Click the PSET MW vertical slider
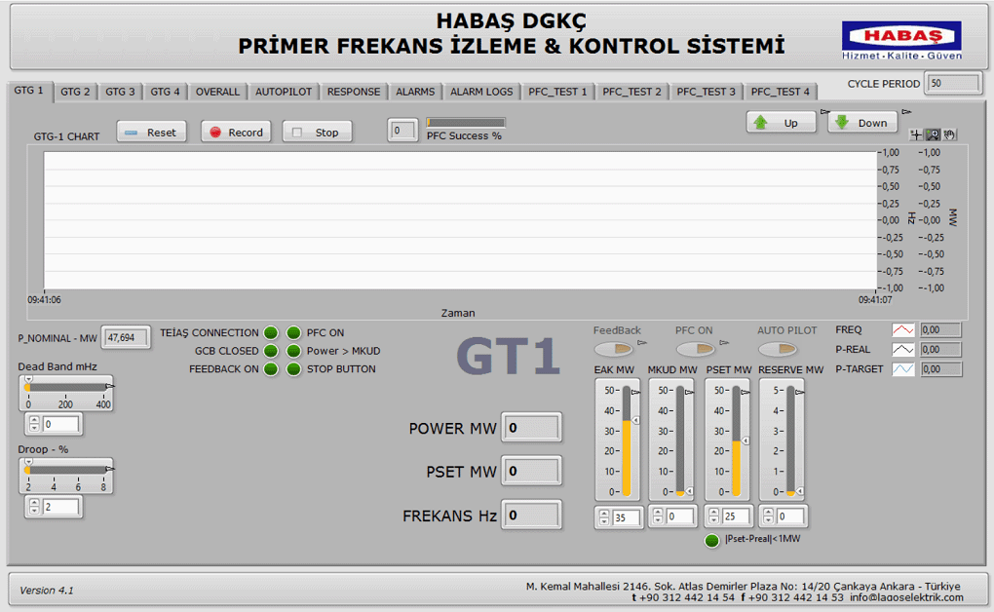This screenshot has width=994, height=612. (736, 440)
